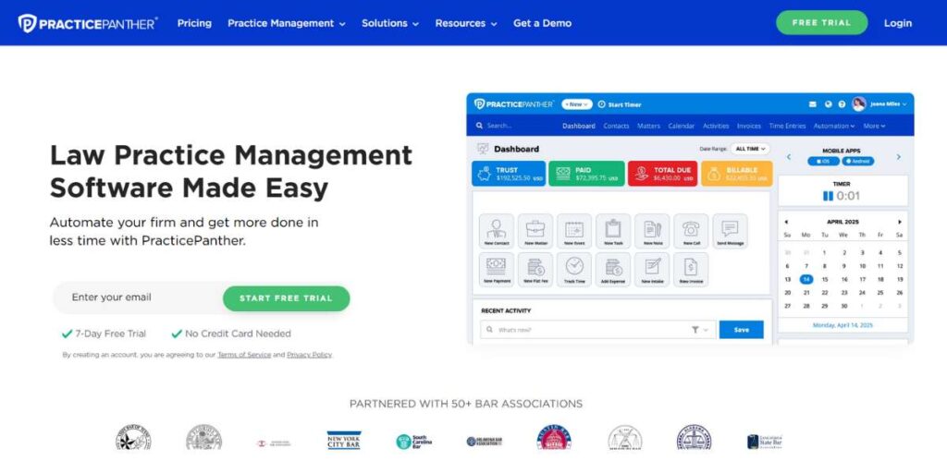Select the Dashboard tab in nav
947x473 pixels.
(579, 126)
